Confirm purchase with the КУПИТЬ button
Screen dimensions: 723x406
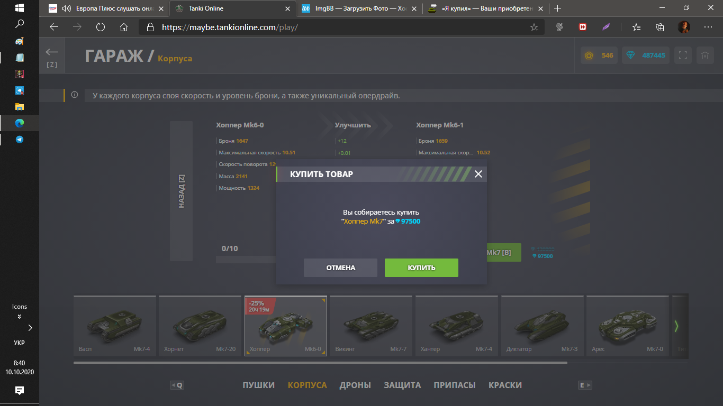[x=421, y=267]
